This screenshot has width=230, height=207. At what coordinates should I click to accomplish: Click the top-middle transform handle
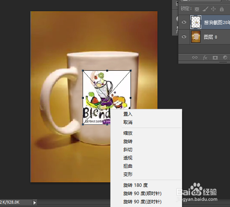click(107, 71)
